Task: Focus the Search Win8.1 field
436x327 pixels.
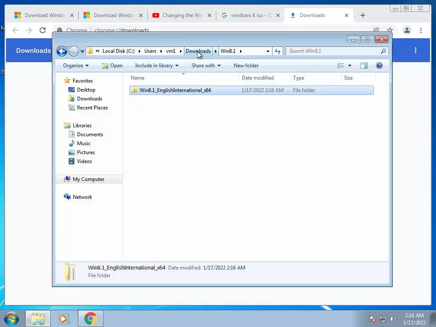Action: click(333, 51)
